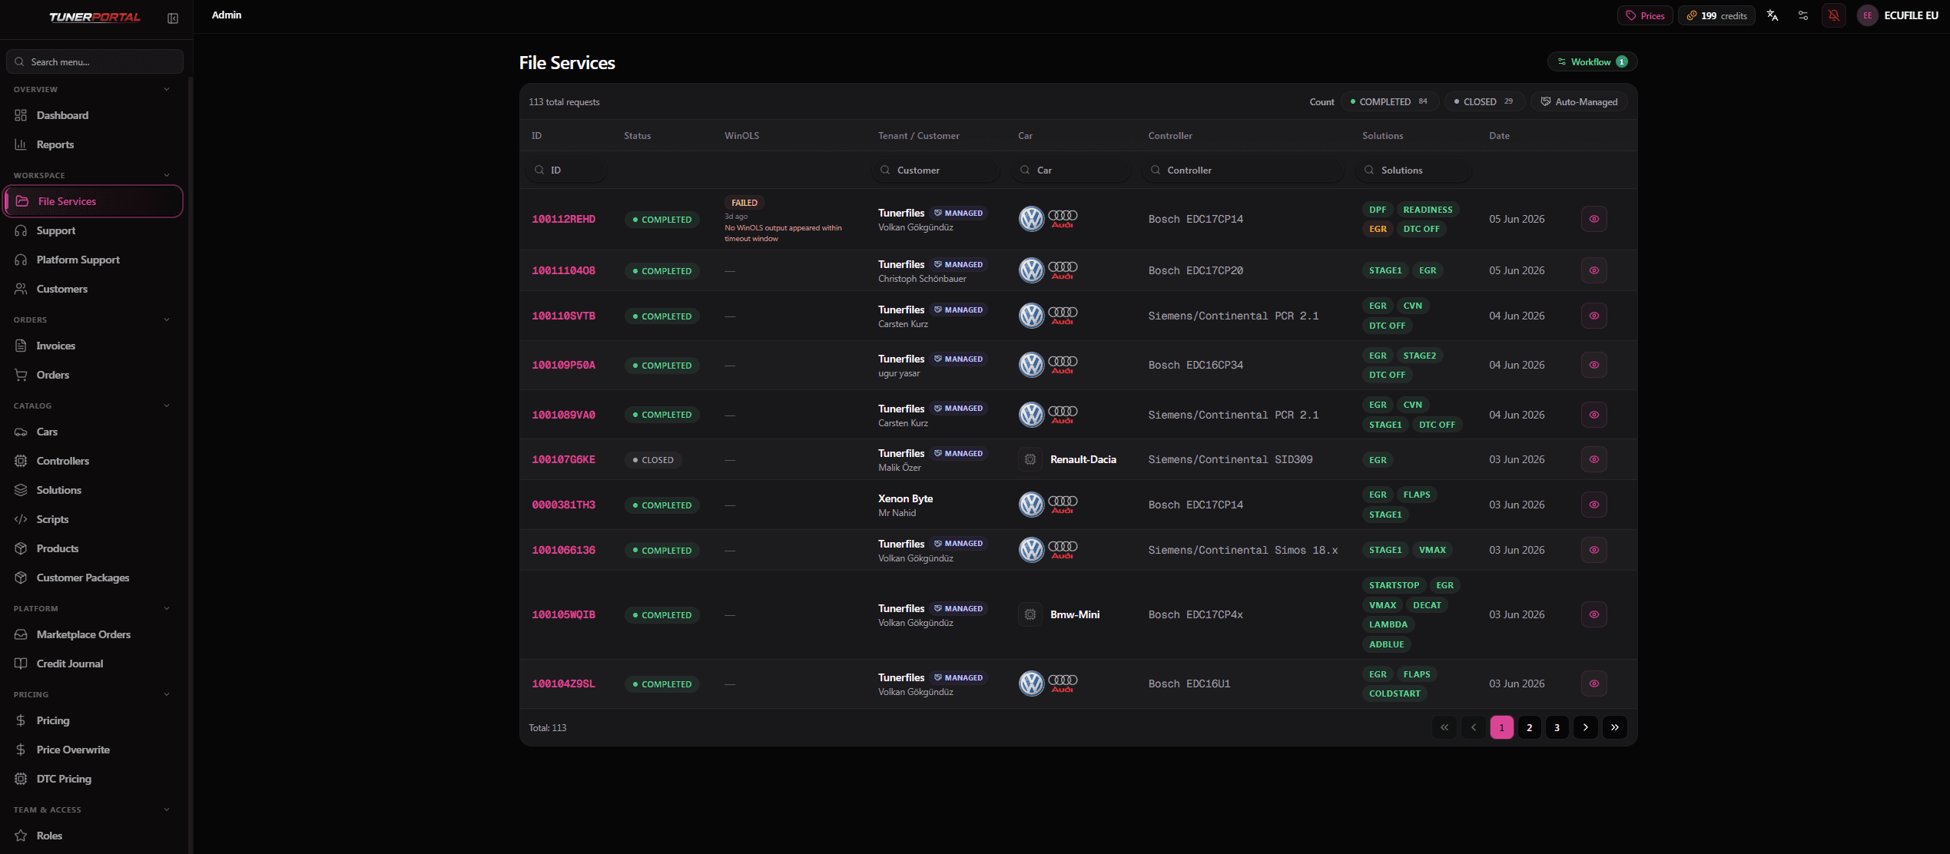View closed request 100107G6KE eye icon
The image size is (1950, 854).
1594,459
